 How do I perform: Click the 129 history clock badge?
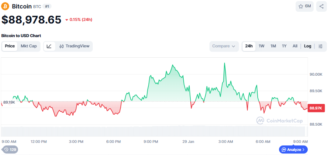click(x=10, y=149)
